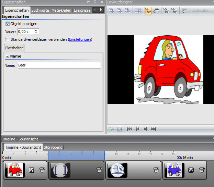214x187 pixels.
Task: Enable 'Standardverweildauer verwenden' checkbox
Action: [x=8, y=40]
